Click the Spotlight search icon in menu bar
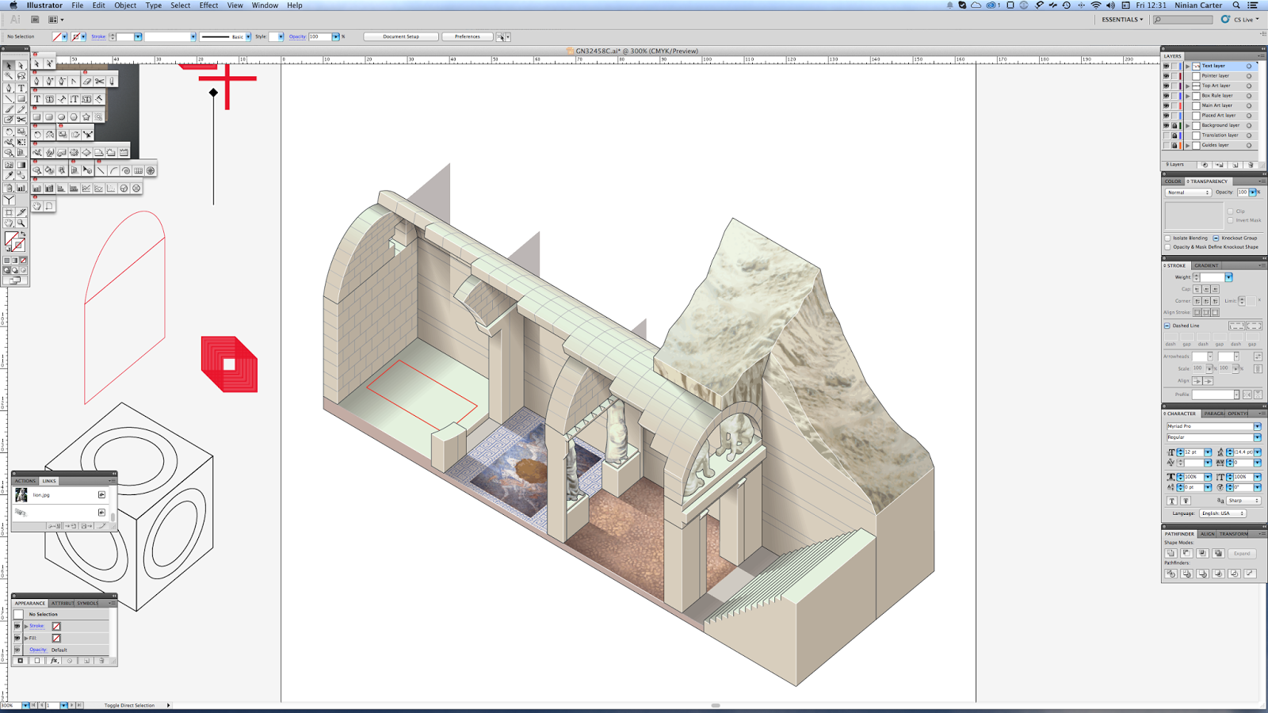Screen dimensions: 1268x713 pos(1236,6)
